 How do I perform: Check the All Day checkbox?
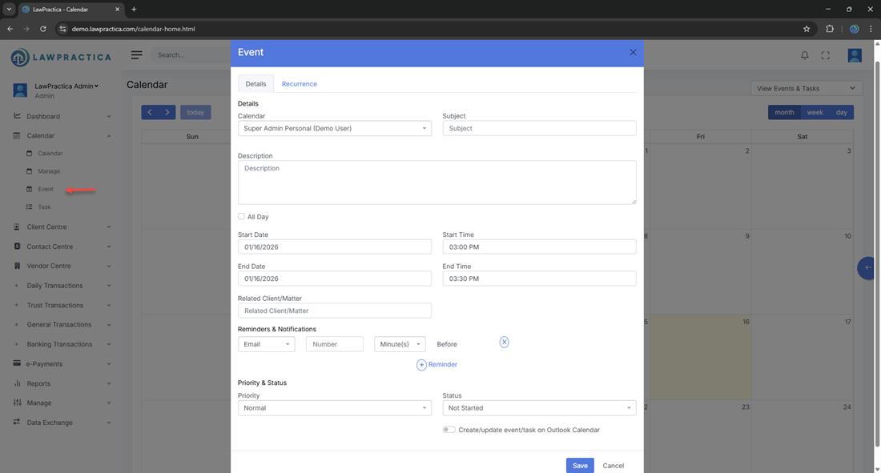(x=241, y=217)
